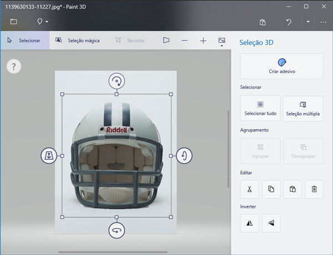
Task: Open the canvas view options dropdown
Action: 221,42
